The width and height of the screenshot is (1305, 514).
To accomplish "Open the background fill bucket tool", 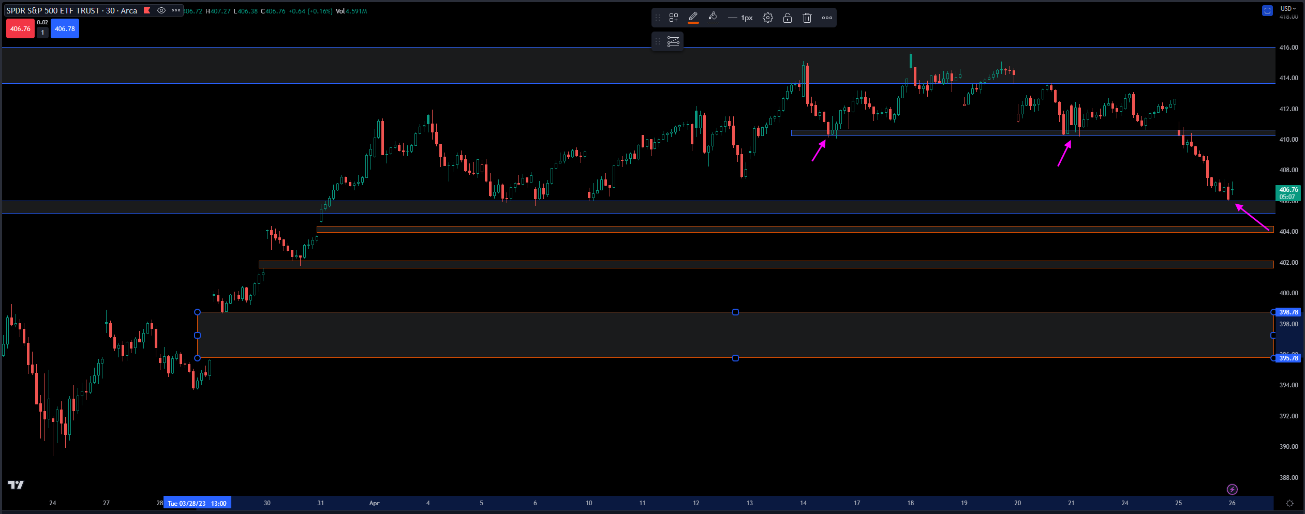I will pos(713,18).
